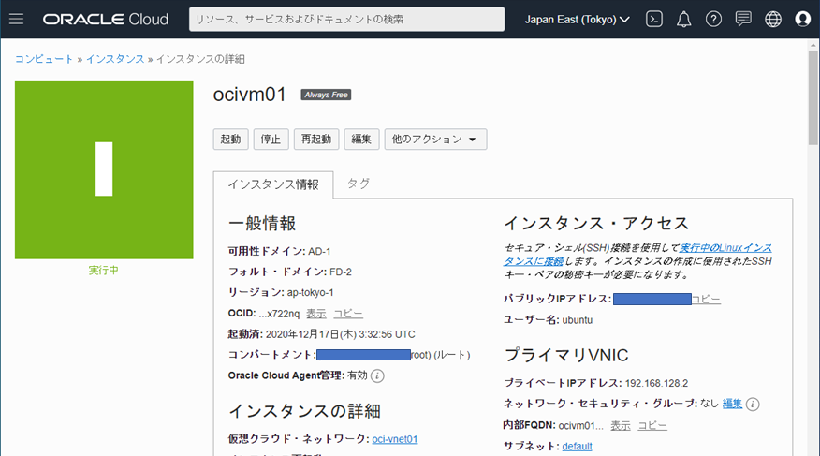
Task: Focus the resource search field
Action: [346, 20]
